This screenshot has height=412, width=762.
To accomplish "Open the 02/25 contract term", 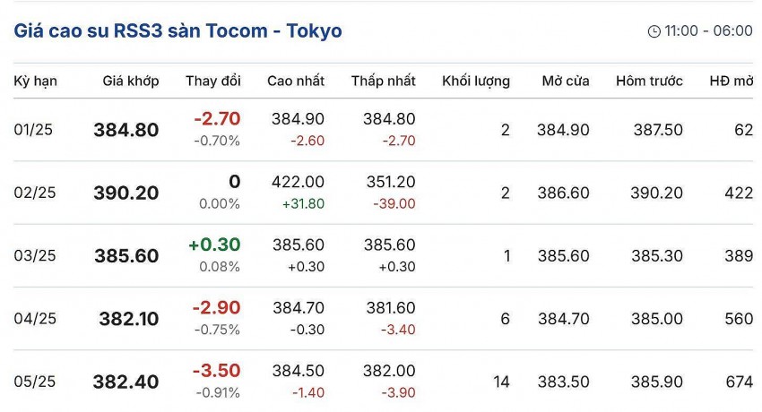I will pyautogui.click(x=33, y=193).
